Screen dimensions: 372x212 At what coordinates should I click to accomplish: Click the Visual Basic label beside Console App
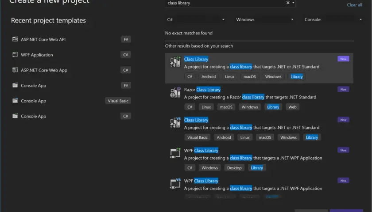pyautogui.click(x=118, y=101)
